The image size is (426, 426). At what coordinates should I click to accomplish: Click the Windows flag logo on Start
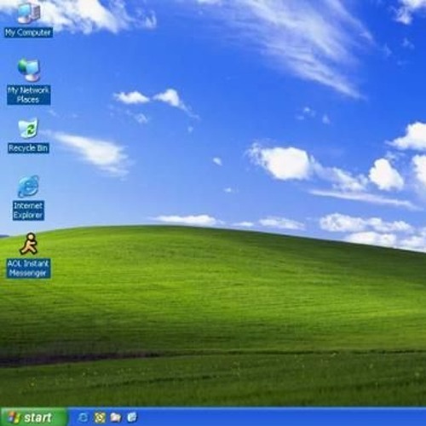click(14, 417)
